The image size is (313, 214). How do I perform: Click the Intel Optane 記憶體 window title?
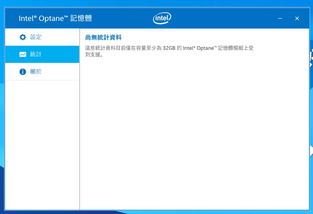(55, 18)
